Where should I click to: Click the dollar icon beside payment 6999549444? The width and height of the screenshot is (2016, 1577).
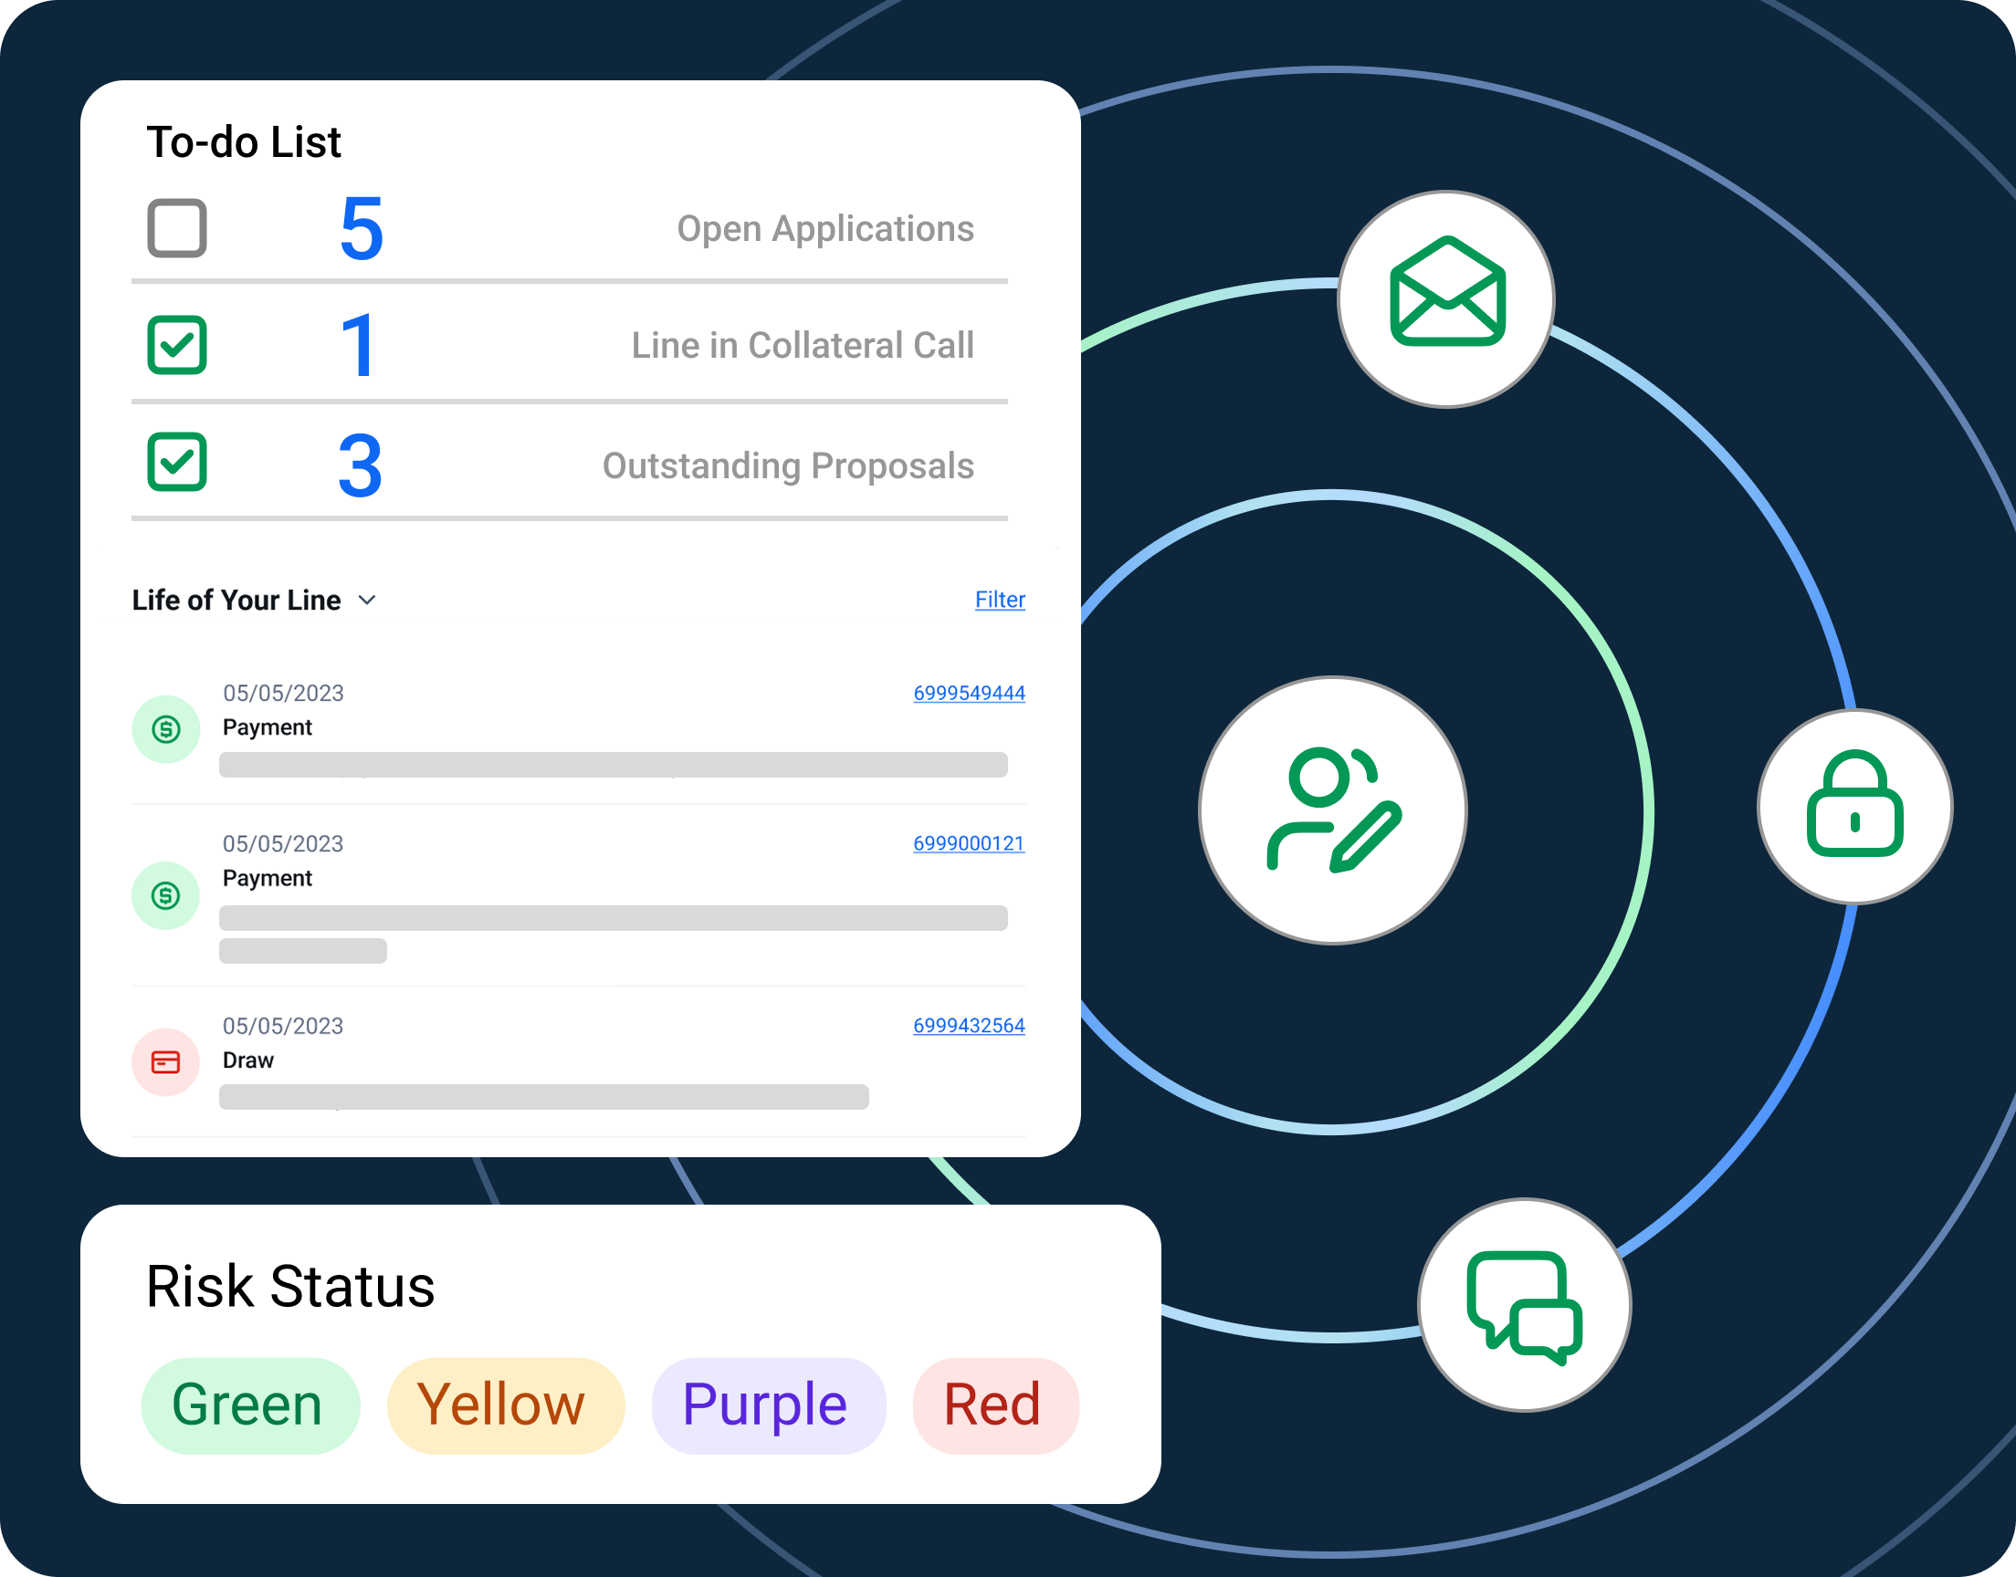[166, 729]
